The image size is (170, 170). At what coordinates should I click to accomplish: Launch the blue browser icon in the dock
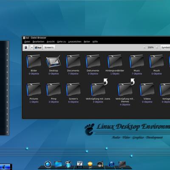(111, 164)
